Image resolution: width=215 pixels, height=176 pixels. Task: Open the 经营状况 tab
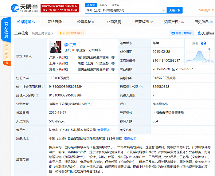coord(144,22)
